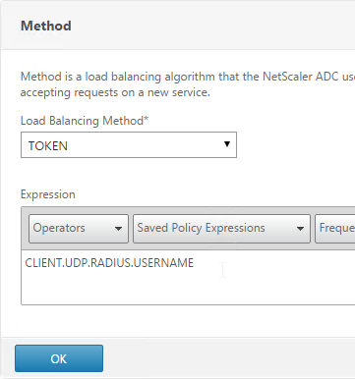Click the footer bar beside the OK button
The height and width of the screenshot is (379, 355).
(229, 358)
